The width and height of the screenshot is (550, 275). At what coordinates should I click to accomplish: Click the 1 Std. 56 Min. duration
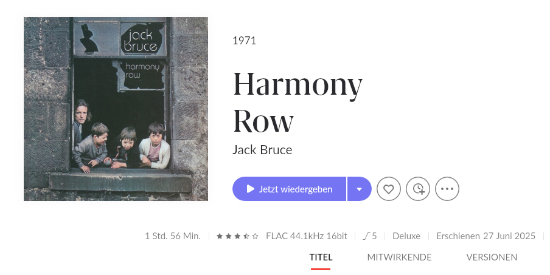pos(173,236)
